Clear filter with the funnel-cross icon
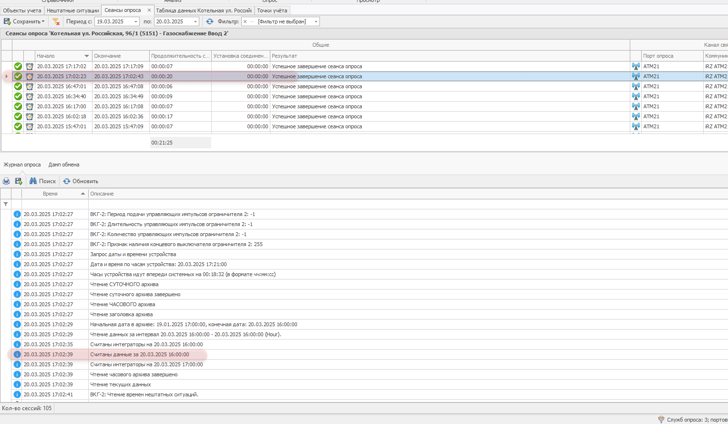The image size is (728, 424). point(56,21)
